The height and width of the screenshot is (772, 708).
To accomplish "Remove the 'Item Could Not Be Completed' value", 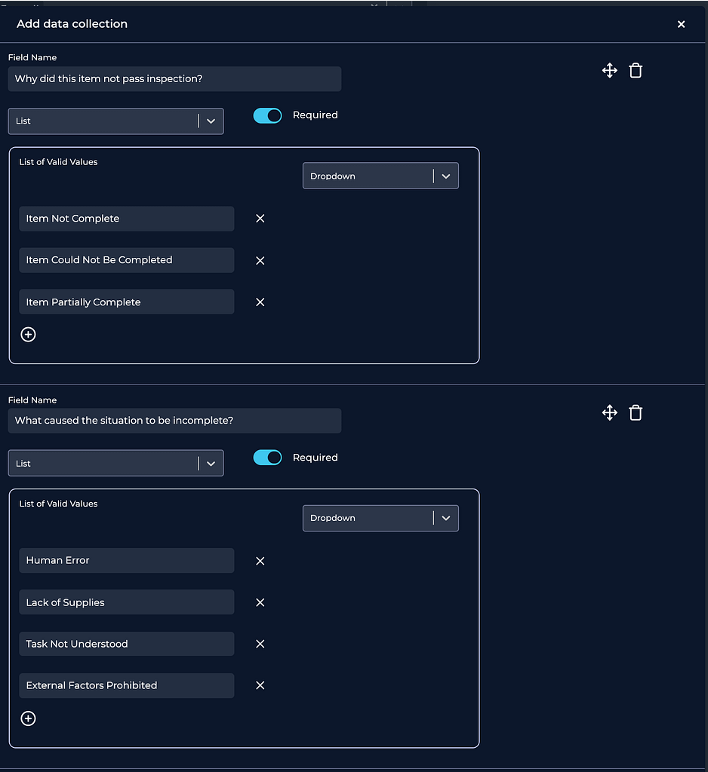I will coord(260,261).
